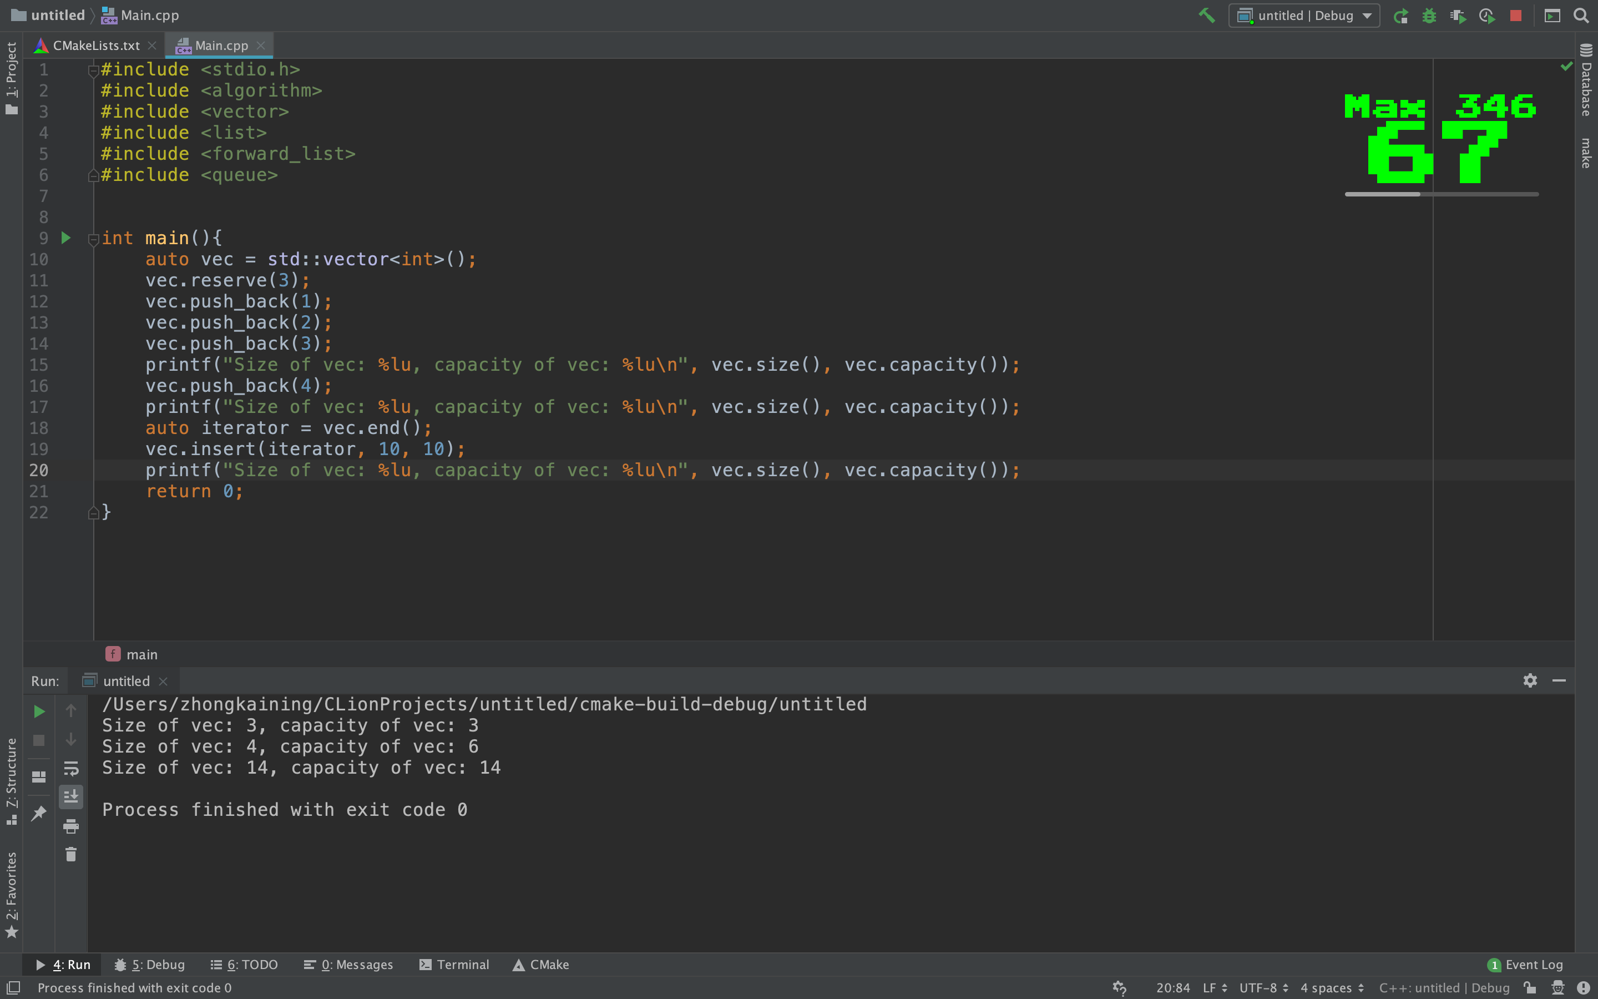This screenshot has height=999, width=1598.
Task: Open Terminal tool window
Action: [x=454, y=965]
